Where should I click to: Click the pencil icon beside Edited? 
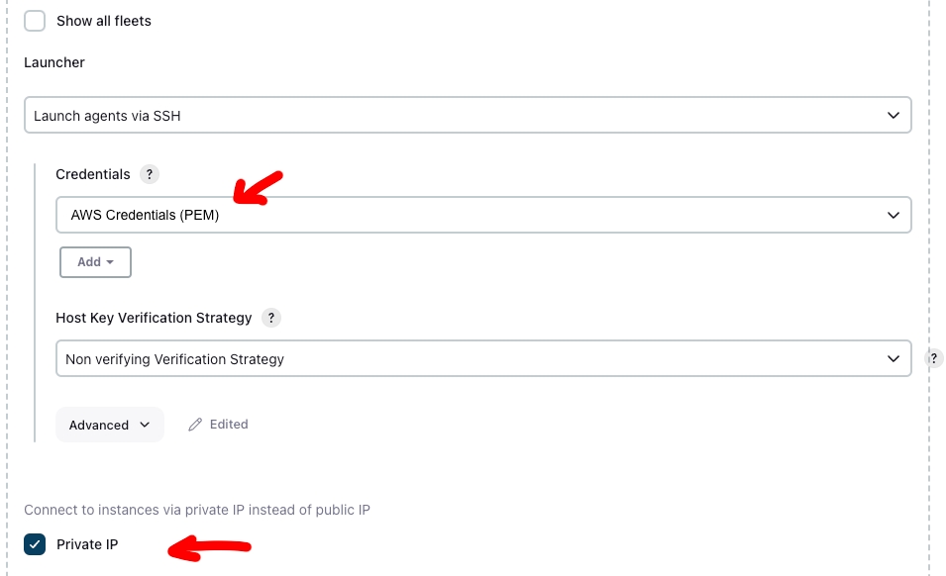[195, 425]
